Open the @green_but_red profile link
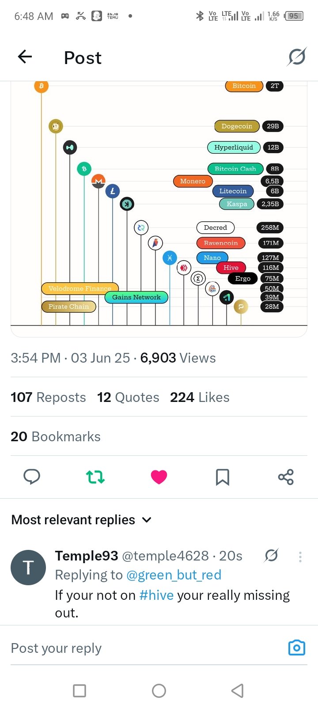 (174, 575)
